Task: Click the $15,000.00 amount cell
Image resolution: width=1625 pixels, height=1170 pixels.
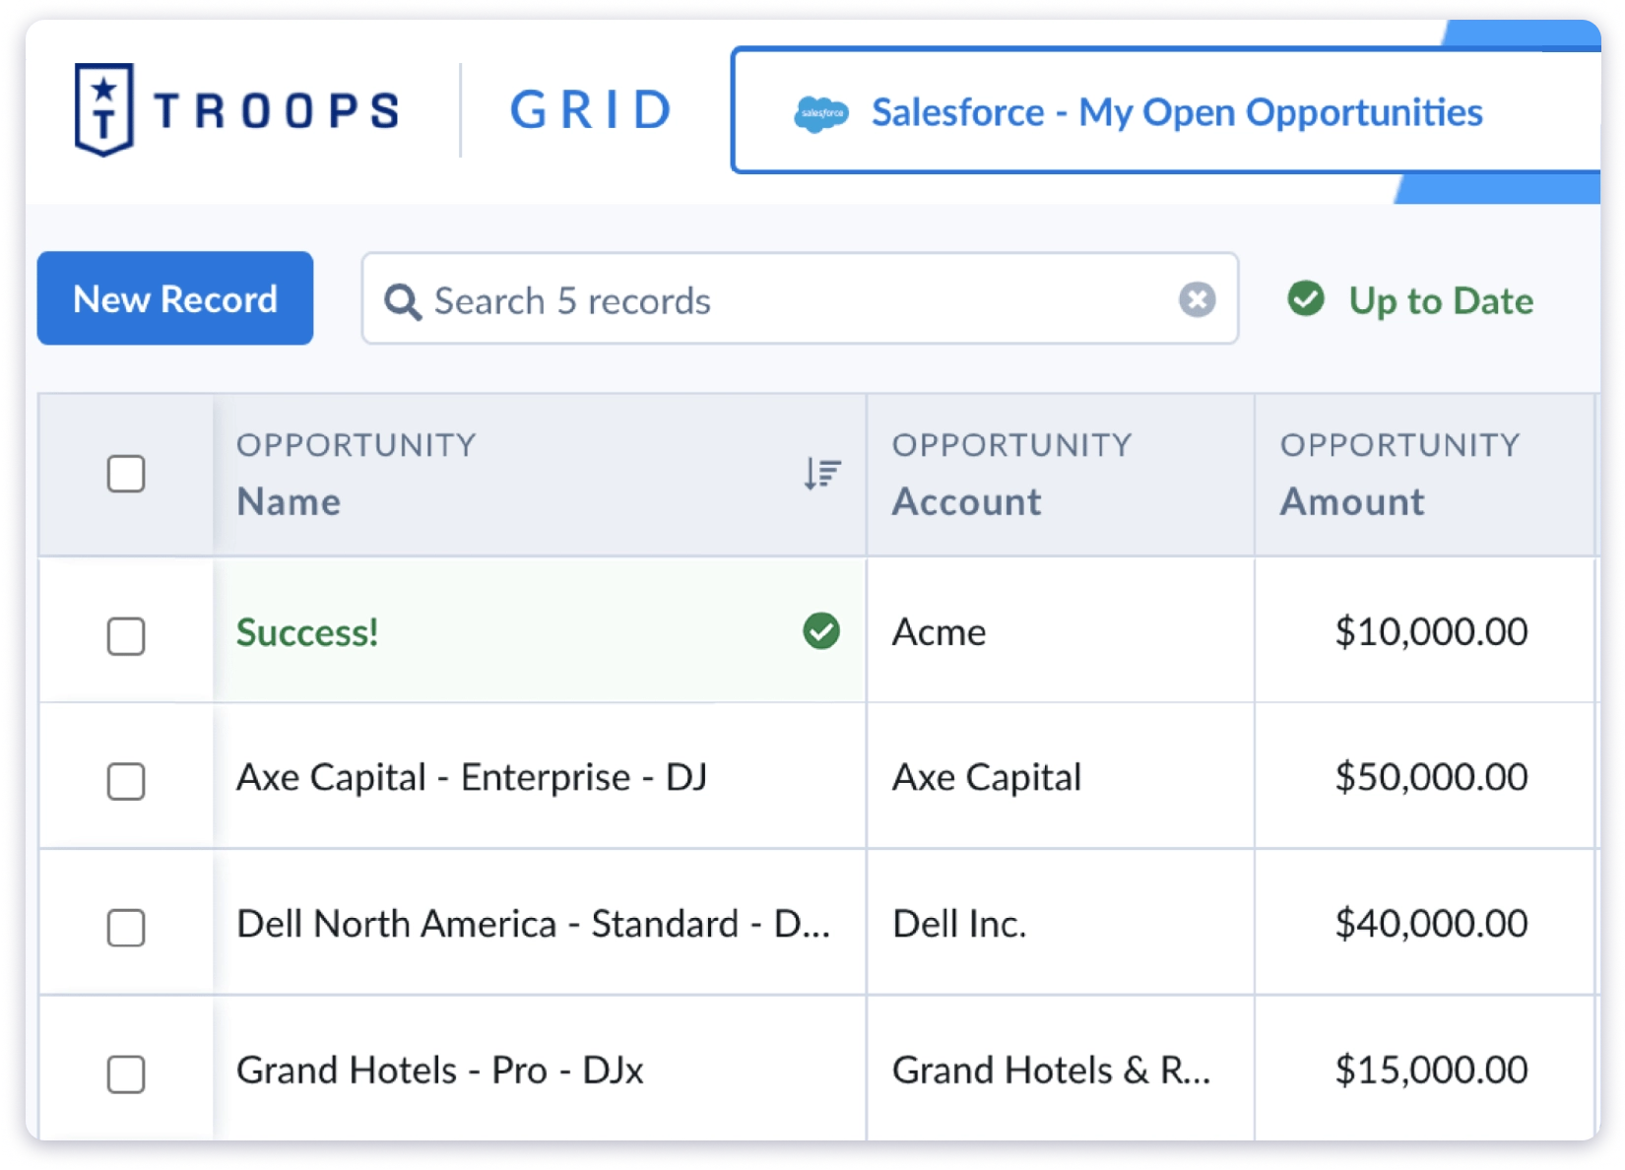Action: pyautogui.click(x=1425, y=1069)
